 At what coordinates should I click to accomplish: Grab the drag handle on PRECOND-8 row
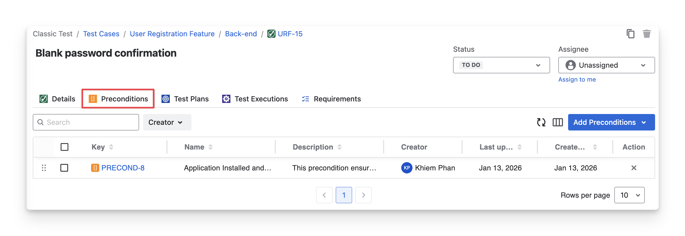tap(44, 168)
